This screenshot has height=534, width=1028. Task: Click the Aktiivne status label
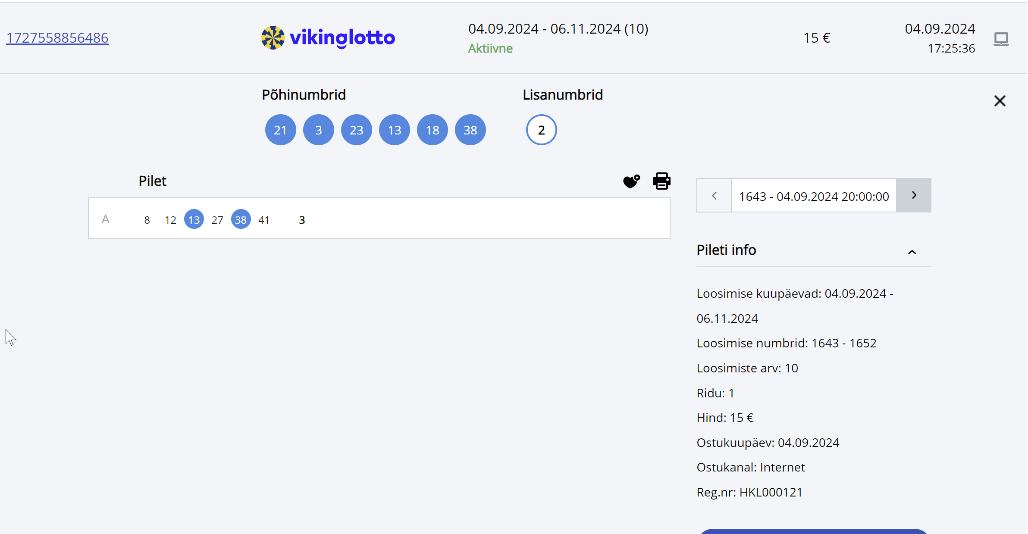tap(490, 48)
